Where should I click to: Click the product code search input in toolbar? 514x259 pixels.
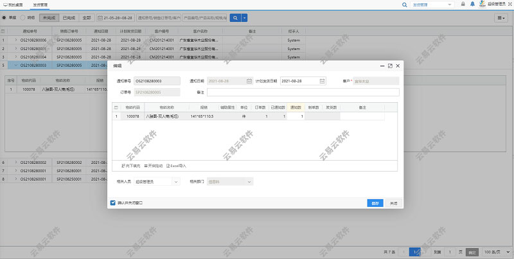click(x=204, y=18)
